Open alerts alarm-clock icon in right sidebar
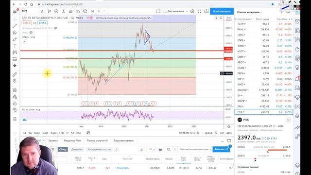Image resolution: width=311 pixels, height=175 pixels. [x=297, y=21]
